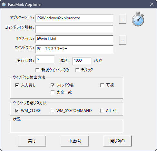Click the PassMark AppTimer title text
Image resolution: width=157 pixels, height=151 pixels.
tap(25, 5)
